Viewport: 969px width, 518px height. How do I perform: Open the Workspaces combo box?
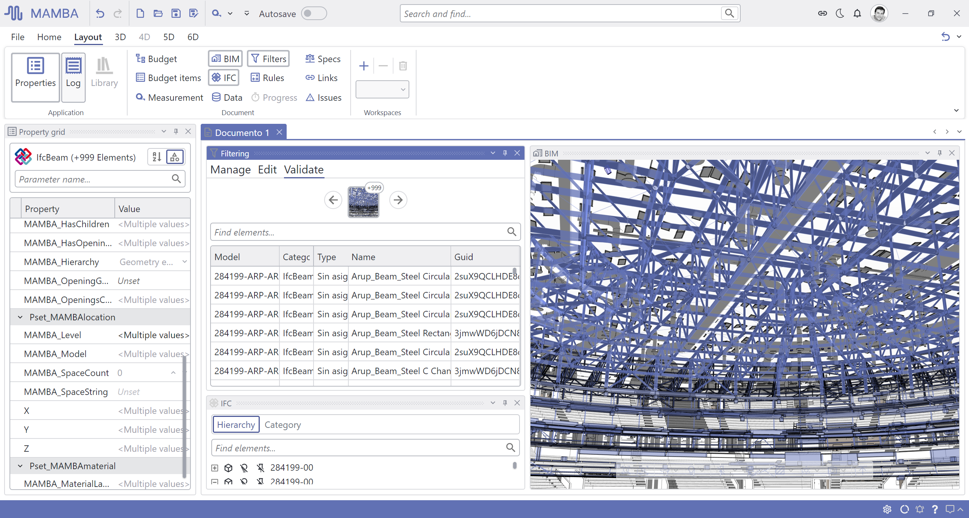[x=382, y=89]
